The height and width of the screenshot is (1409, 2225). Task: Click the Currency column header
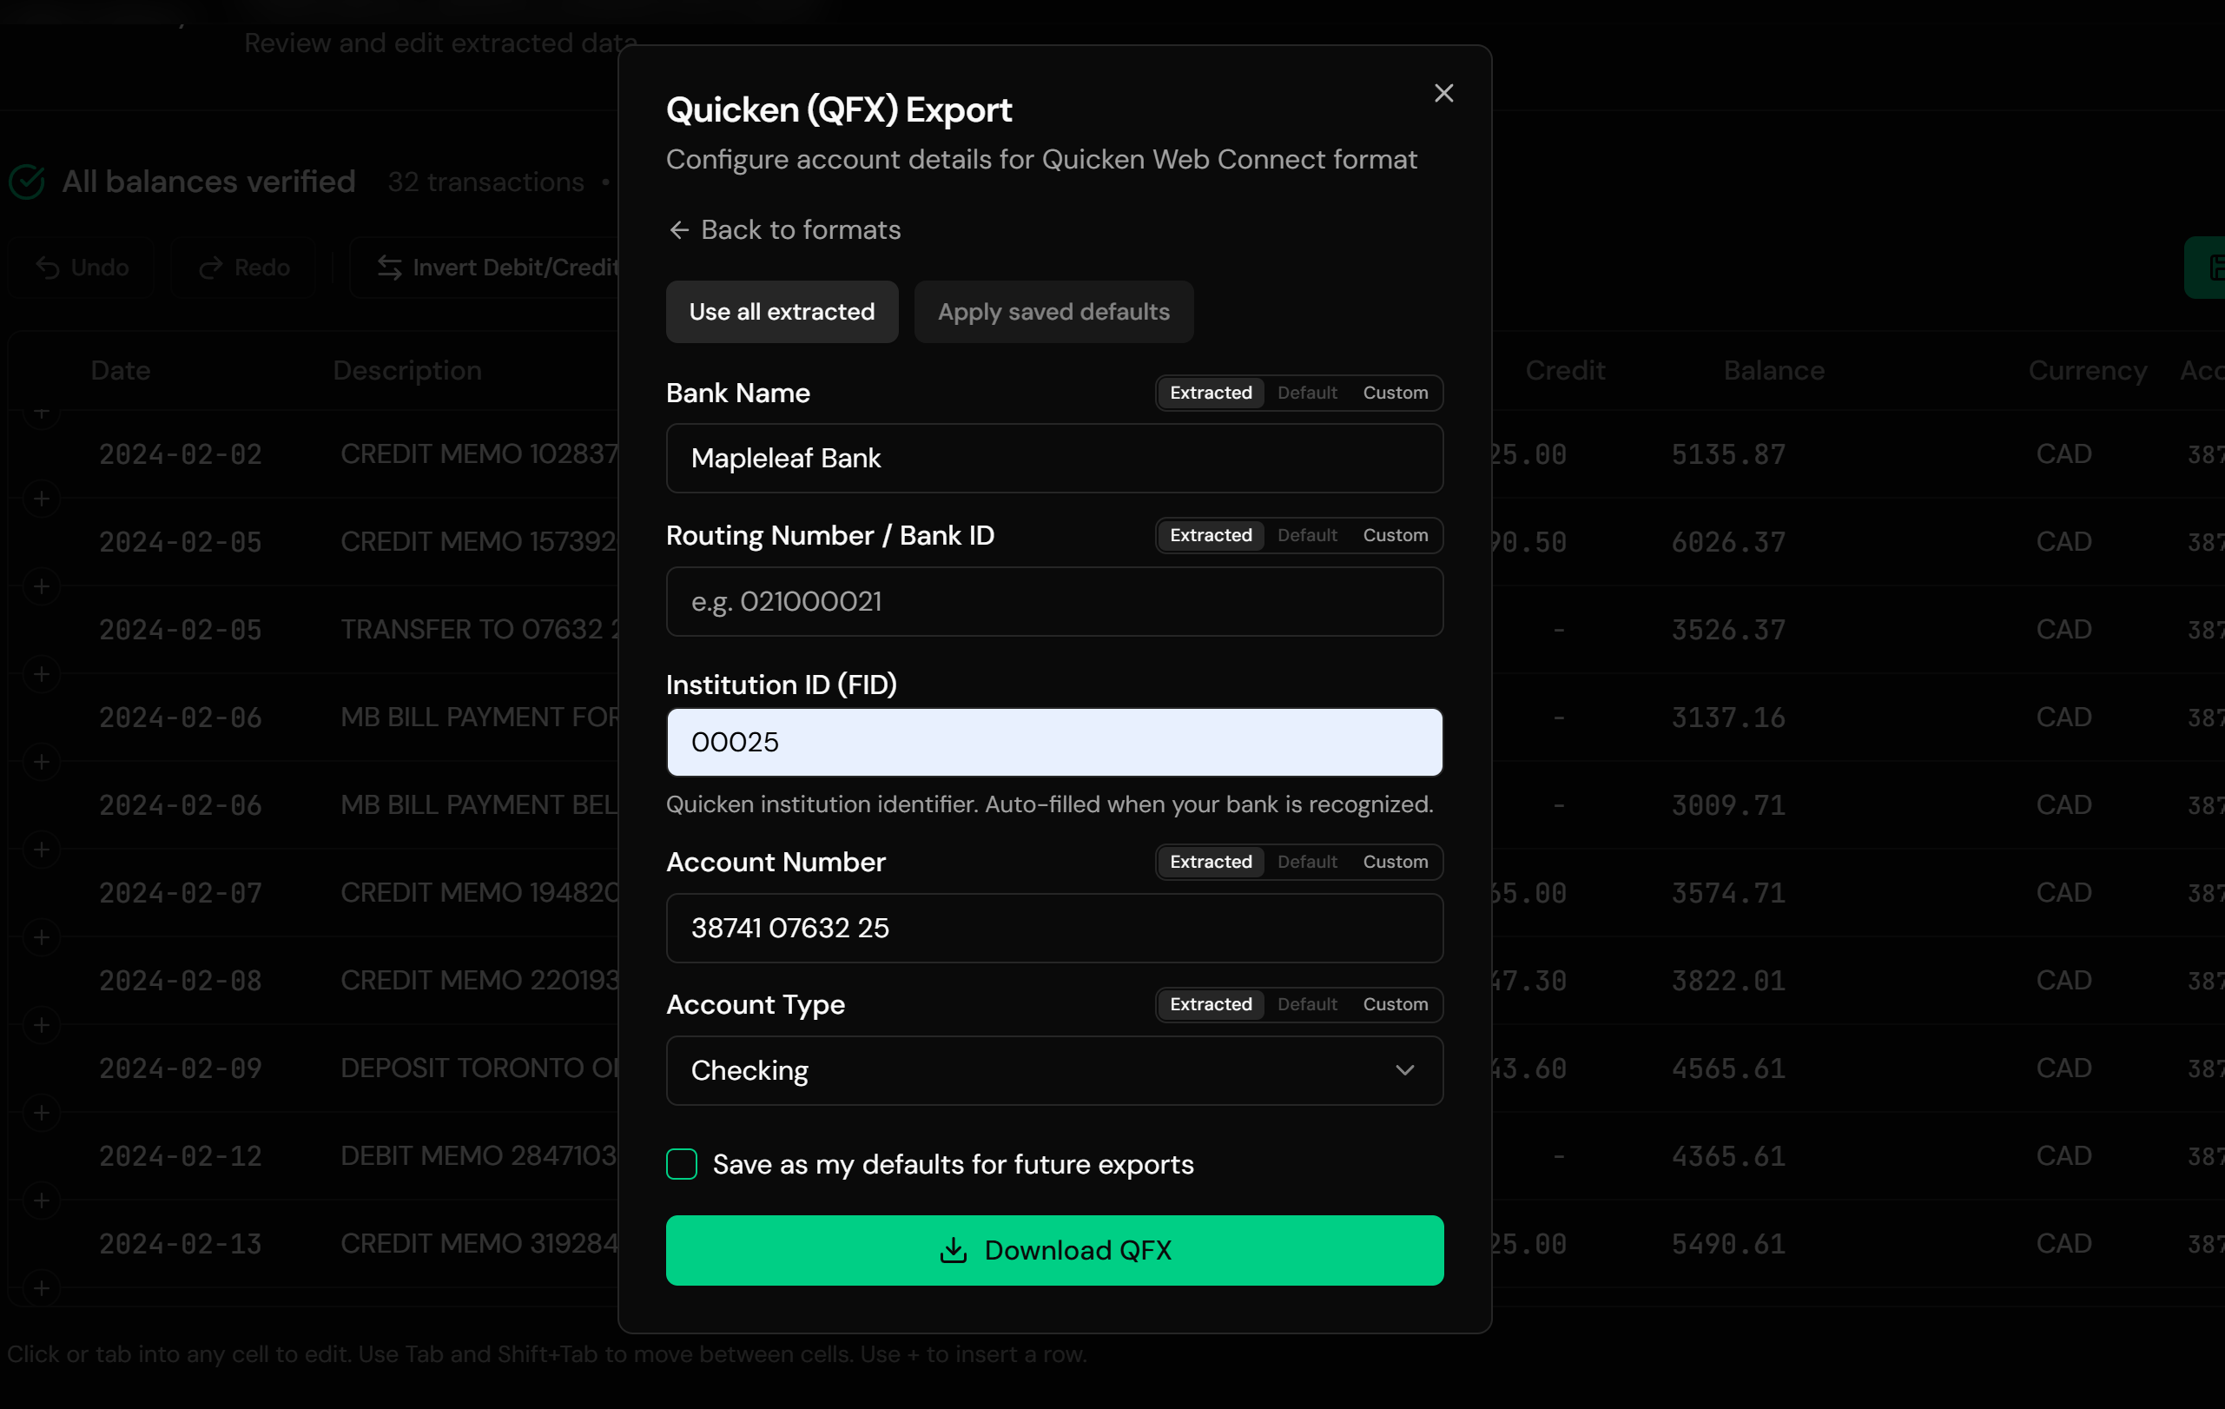tap(2087, 371)
